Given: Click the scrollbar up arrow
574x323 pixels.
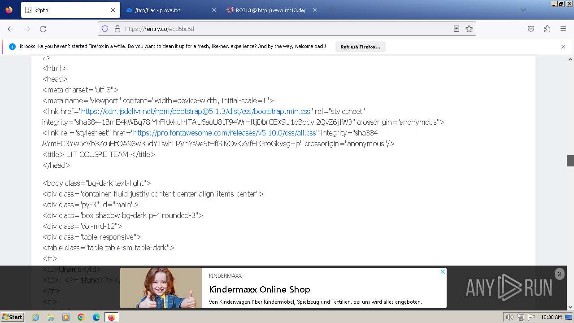Looking at the screenshot, I should (x=570, y=59).
